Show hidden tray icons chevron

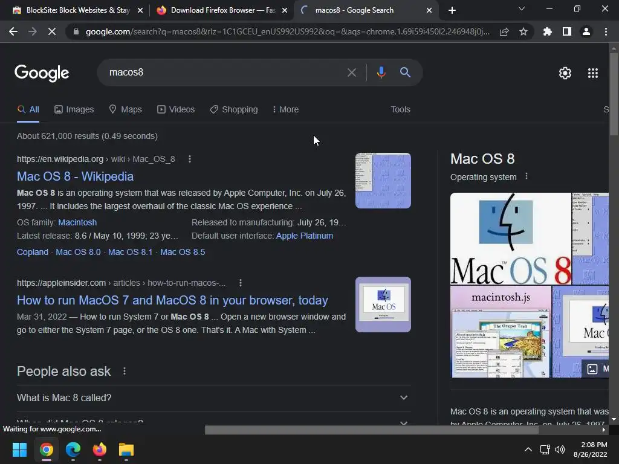click(528, 449)
